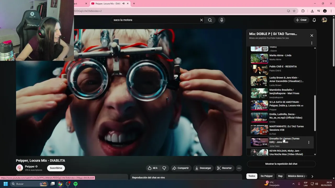Play Lucky Brown & Jere Klein Amor Escondido

[280, 81]
